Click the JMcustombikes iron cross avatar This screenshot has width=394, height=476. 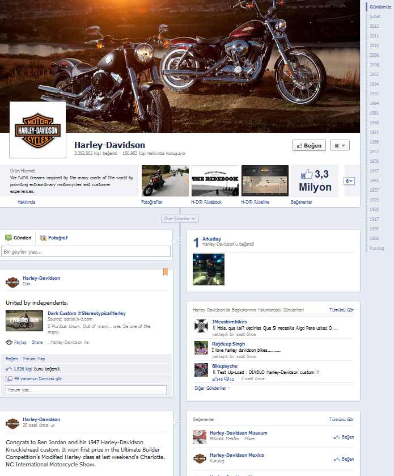pos(201,326)
